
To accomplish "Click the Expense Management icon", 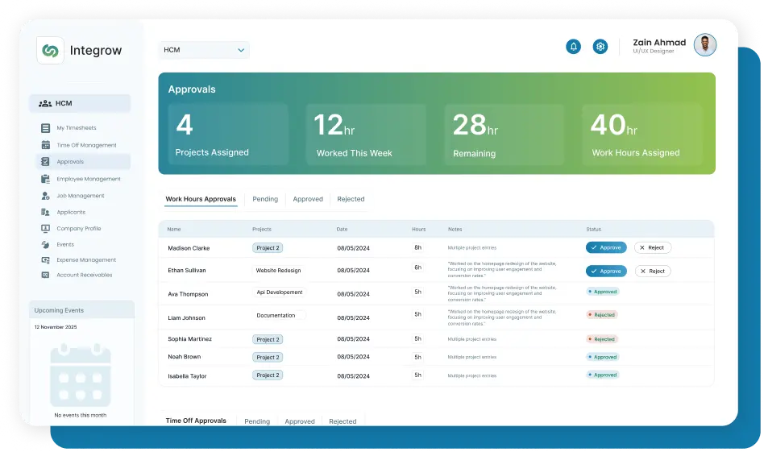I will [x=46, y=260].
